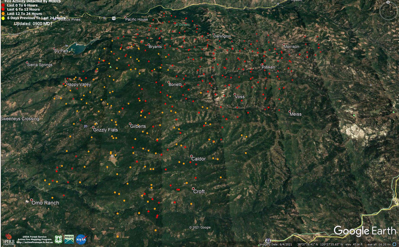399x247 pixels.
Task: Select the Darlington place marker
Action: click(213, 34)
